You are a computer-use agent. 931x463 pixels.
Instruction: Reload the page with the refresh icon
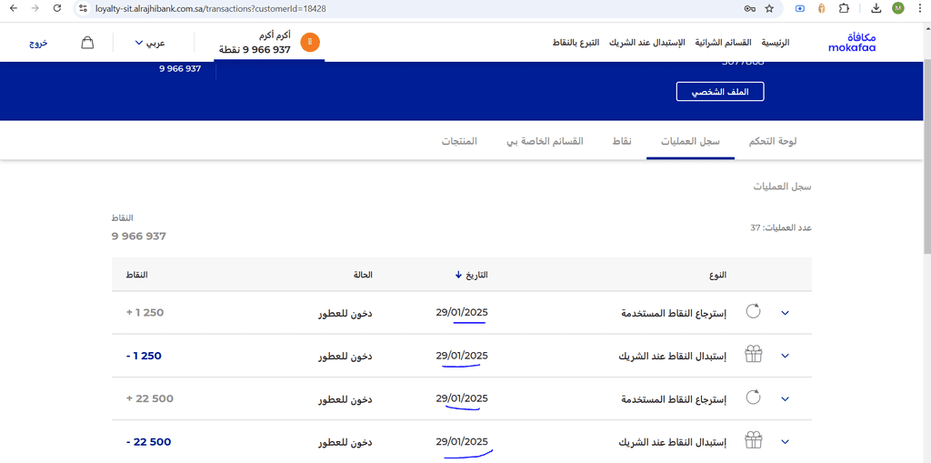tap(57, 8)
